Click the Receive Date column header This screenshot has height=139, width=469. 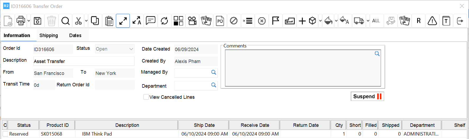[x=255, y=125]
